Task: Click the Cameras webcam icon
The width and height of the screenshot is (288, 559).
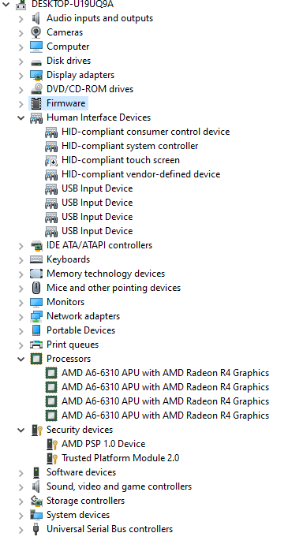Action: 36,32
